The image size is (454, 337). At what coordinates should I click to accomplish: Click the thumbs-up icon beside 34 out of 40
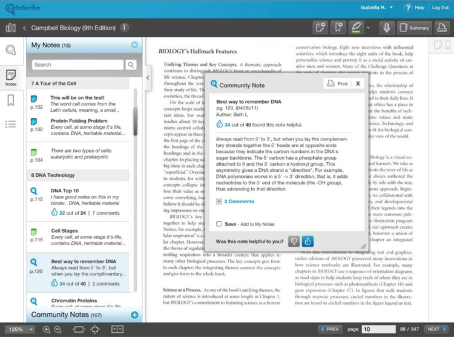coord(220,125)
